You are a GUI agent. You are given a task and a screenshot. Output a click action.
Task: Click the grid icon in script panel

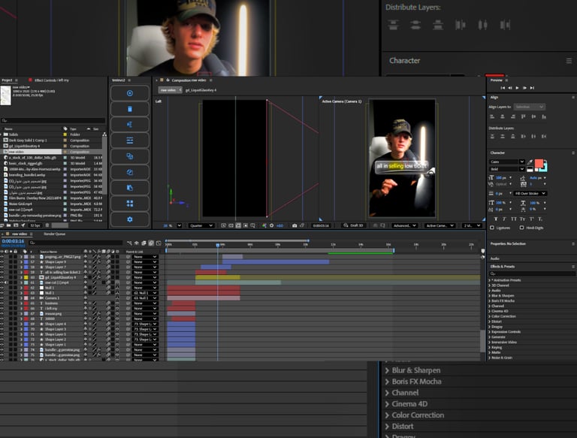[x=129, y=203]
